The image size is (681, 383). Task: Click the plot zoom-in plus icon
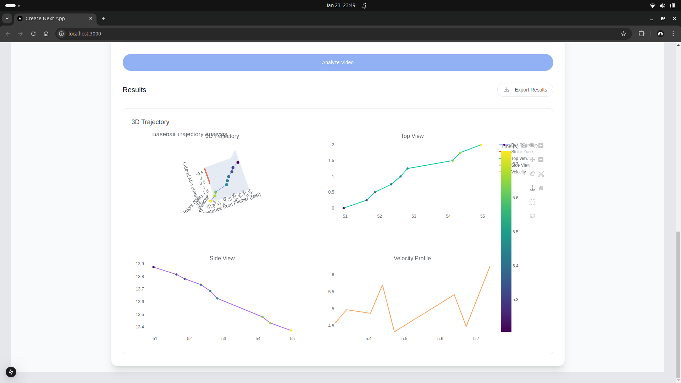point(541,145)
